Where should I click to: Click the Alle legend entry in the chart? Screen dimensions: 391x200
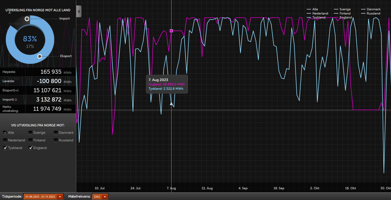[x=315, y=9]
